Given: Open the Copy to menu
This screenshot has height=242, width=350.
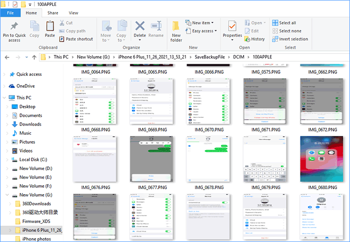Looking at the screenshot, I should [x=121, y=31].
